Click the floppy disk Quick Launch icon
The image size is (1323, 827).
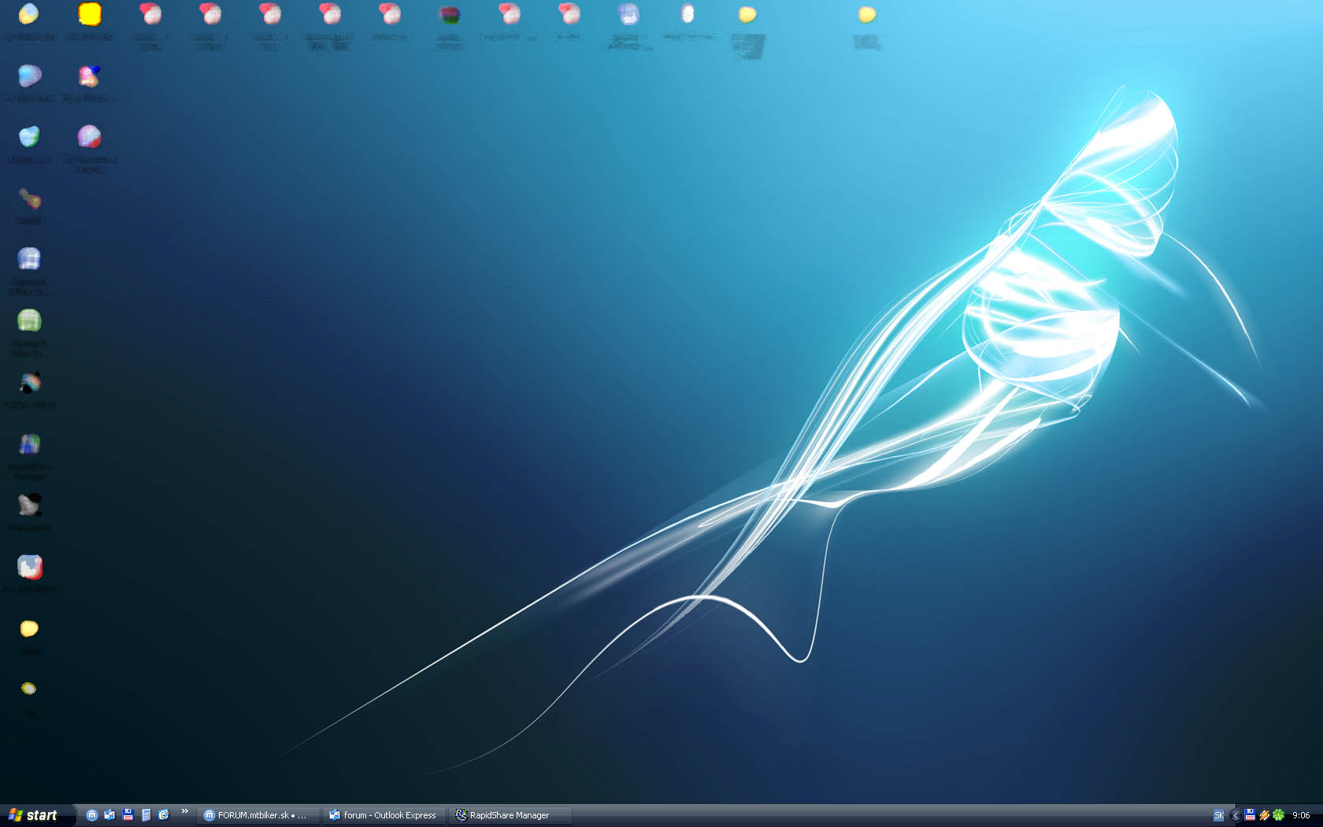pos(128,815)
